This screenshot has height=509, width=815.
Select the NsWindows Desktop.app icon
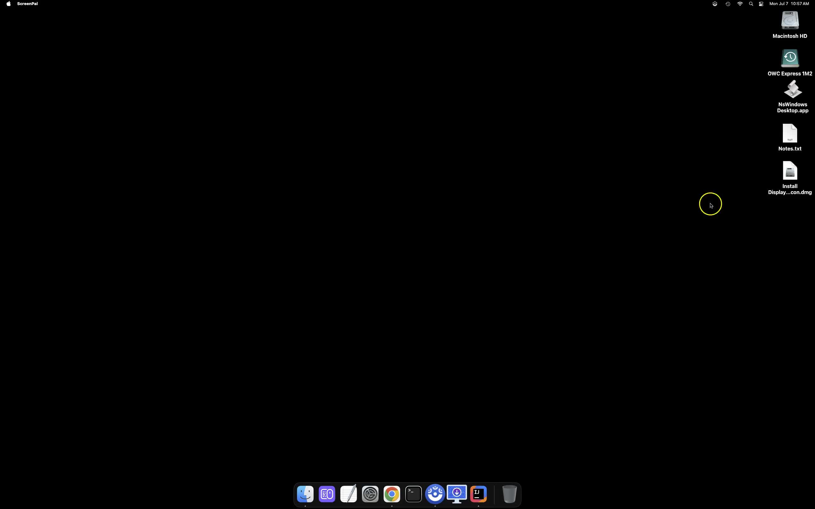pos(793,89)
